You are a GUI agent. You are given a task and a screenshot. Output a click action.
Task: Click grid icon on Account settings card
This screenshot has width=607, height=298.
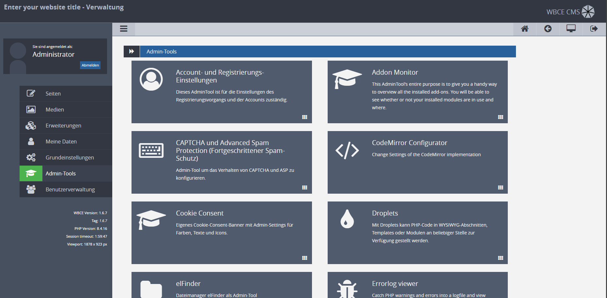pyautogui.click(x=305, y=117)
